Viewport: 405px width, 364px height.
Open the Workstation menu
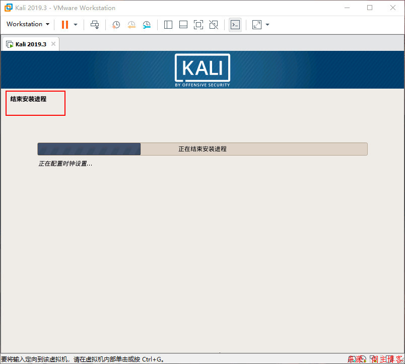[28, 24]
